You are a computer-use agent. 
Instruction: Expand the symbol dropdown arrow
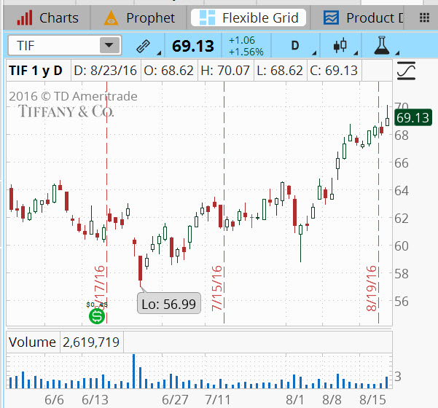click(x=109, y=45)
